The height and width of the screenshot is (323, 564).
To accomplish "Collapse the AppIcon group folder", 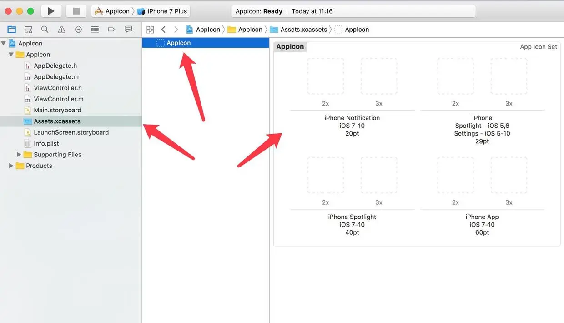I will tap(11, 55).
